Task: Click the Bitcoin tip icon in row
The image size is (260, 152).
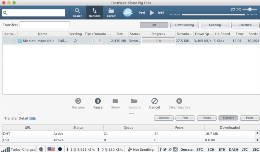Action: pos(94,41)
